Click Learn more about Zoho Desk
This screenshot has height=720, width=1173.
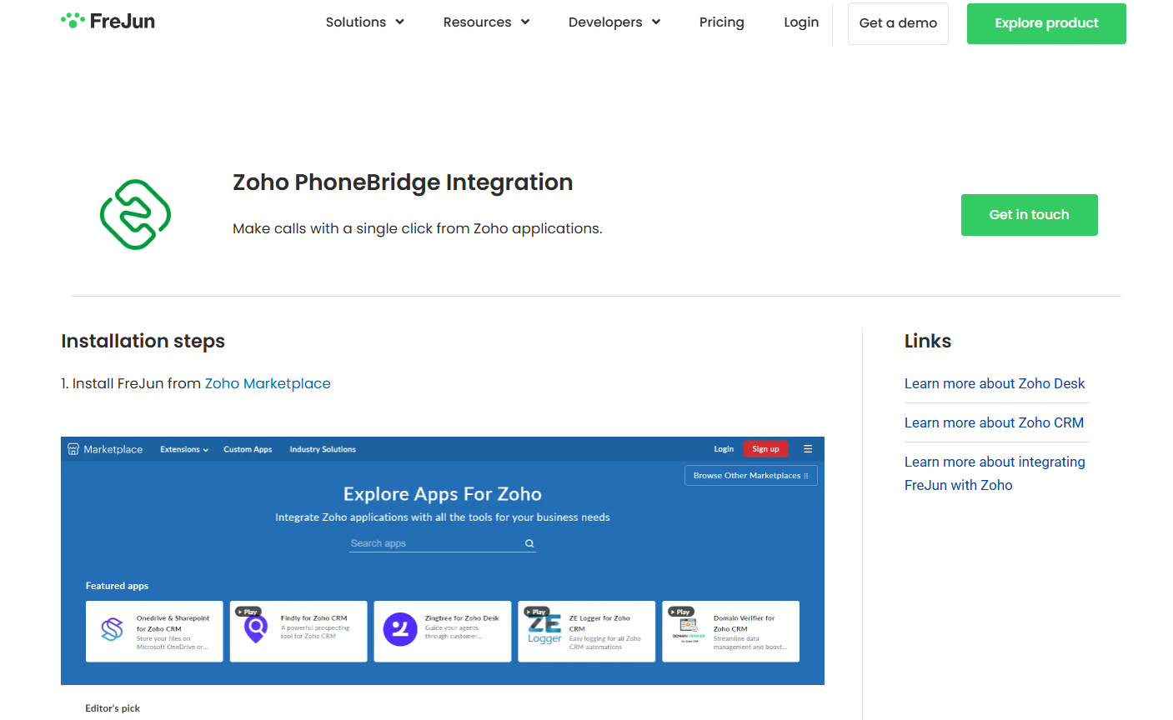pos(995,383)
